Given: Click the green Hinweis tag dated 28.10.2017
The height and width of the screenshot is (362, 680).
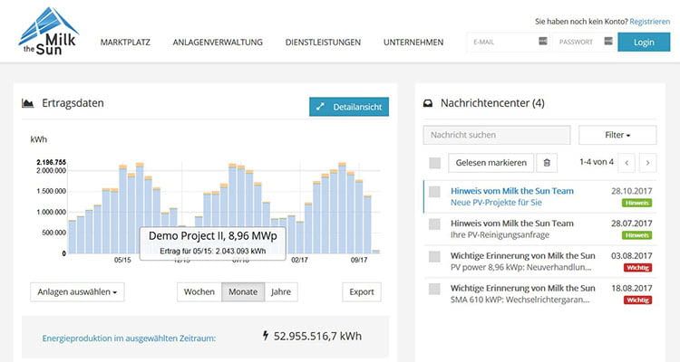Looking at the screenshot, I should point(637,203).
